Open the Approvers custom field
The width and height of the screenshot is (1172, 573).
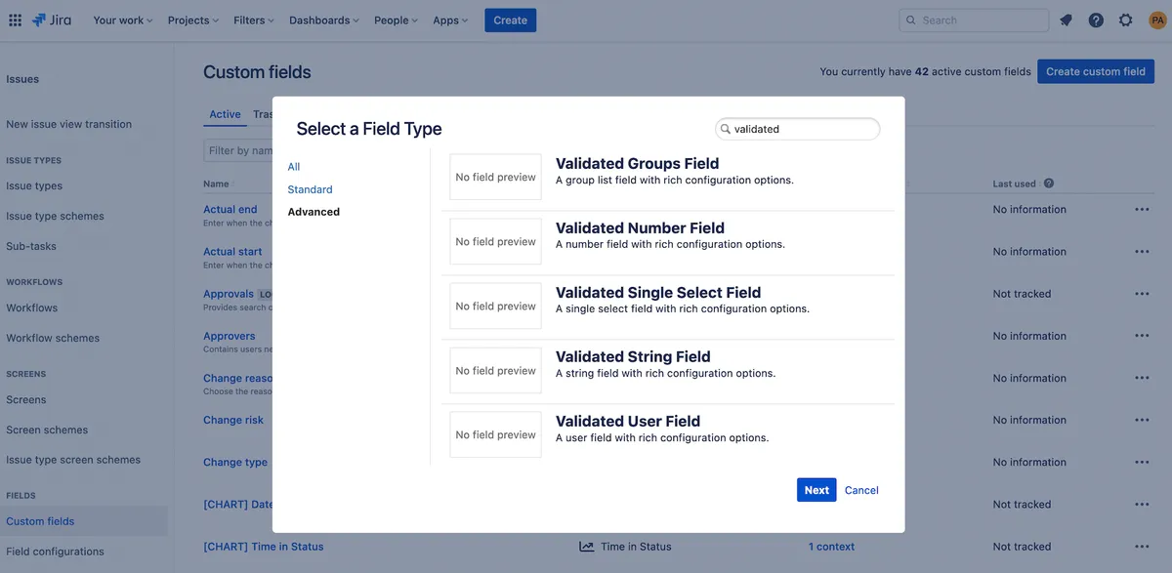click(230, 336)
